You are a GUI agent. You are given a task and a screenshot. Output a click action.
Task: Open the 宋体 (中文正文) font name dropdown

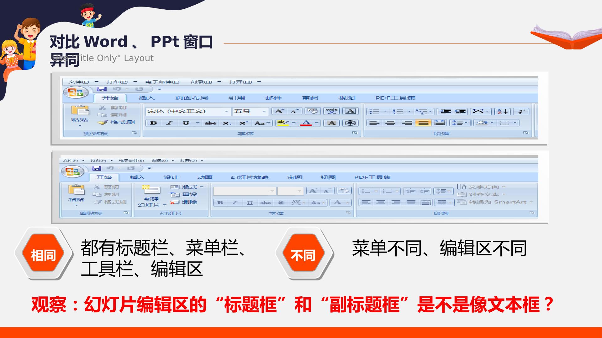coord(188,111)
